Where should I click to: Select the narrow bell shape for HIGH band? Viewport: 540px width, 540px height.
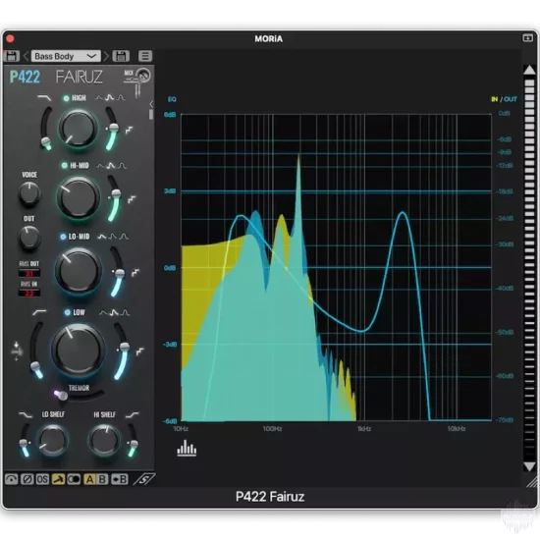pos(121,98)
